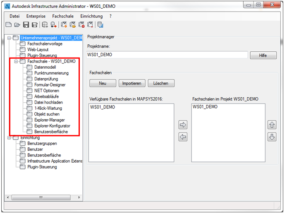Select Explorer-Konfigurator tree item

click(52, 126)
